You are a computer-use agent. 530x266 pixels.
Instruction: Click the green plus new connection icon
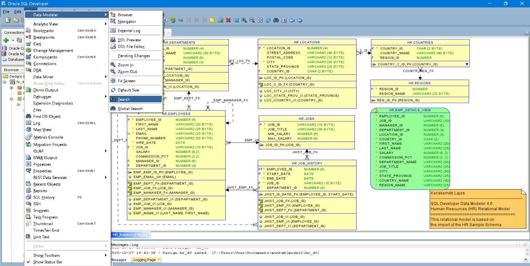pyautogui.click(x=6, y=40)
